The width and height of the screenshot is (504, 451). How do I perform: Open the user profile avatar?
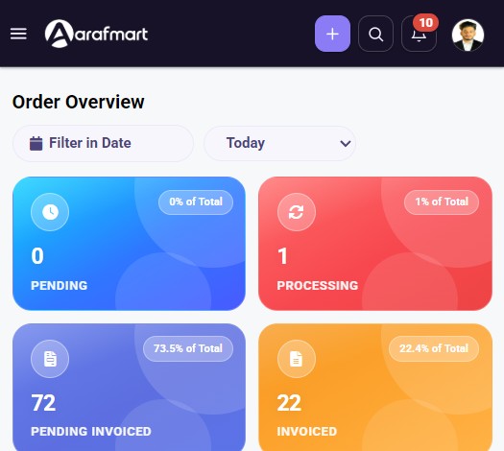tap(468, 35)
